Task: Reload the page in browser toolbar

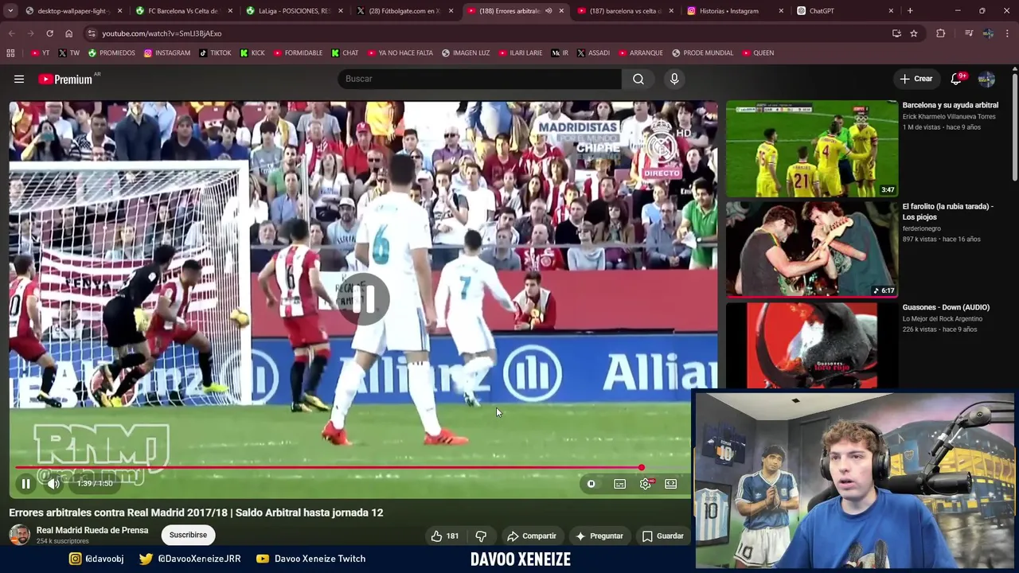Action: point(49,33)
